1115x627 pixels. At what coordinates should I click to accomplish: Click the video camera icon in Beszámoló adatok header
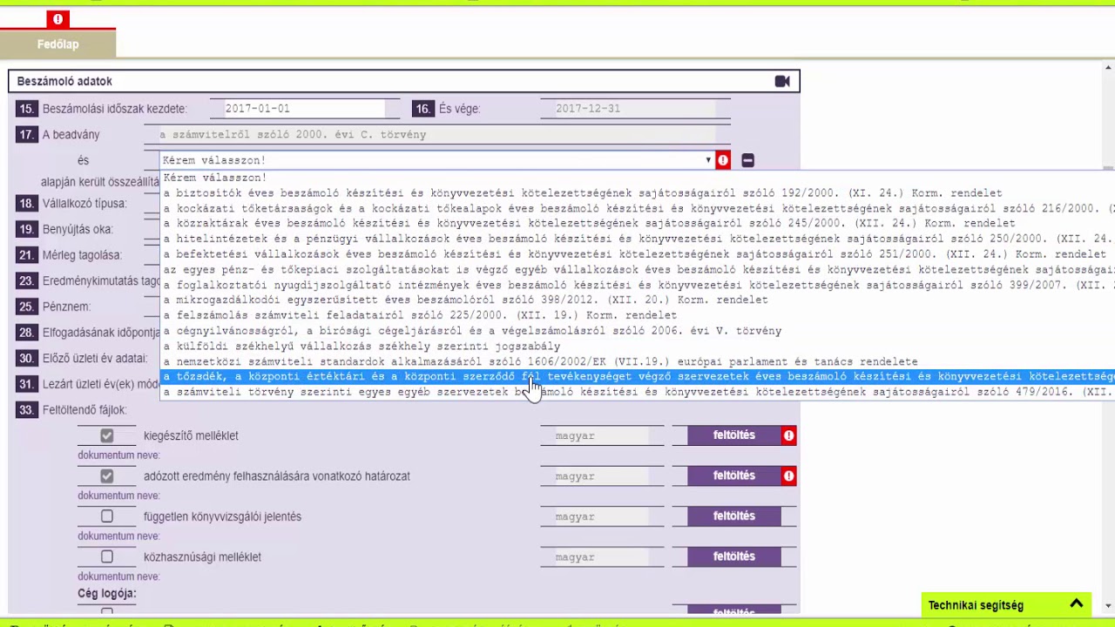[x=782, y=81]
